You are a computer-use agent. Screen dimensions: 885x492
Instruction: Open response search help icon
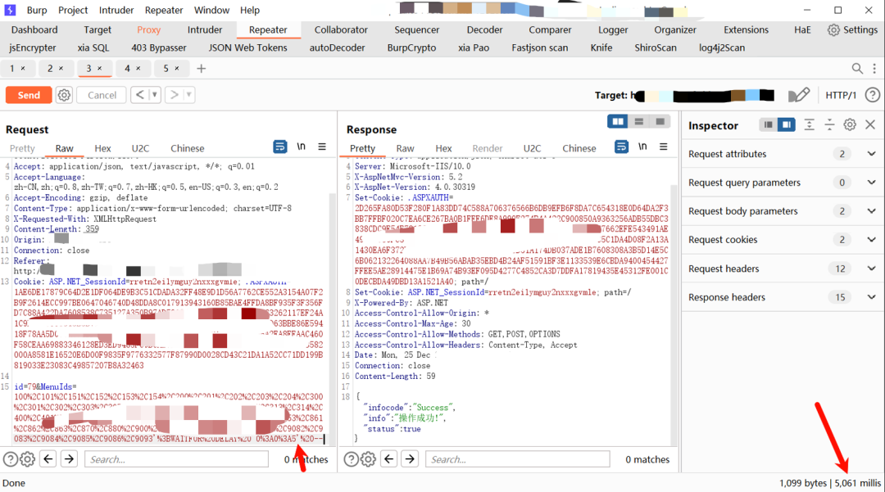pos(351,459)
